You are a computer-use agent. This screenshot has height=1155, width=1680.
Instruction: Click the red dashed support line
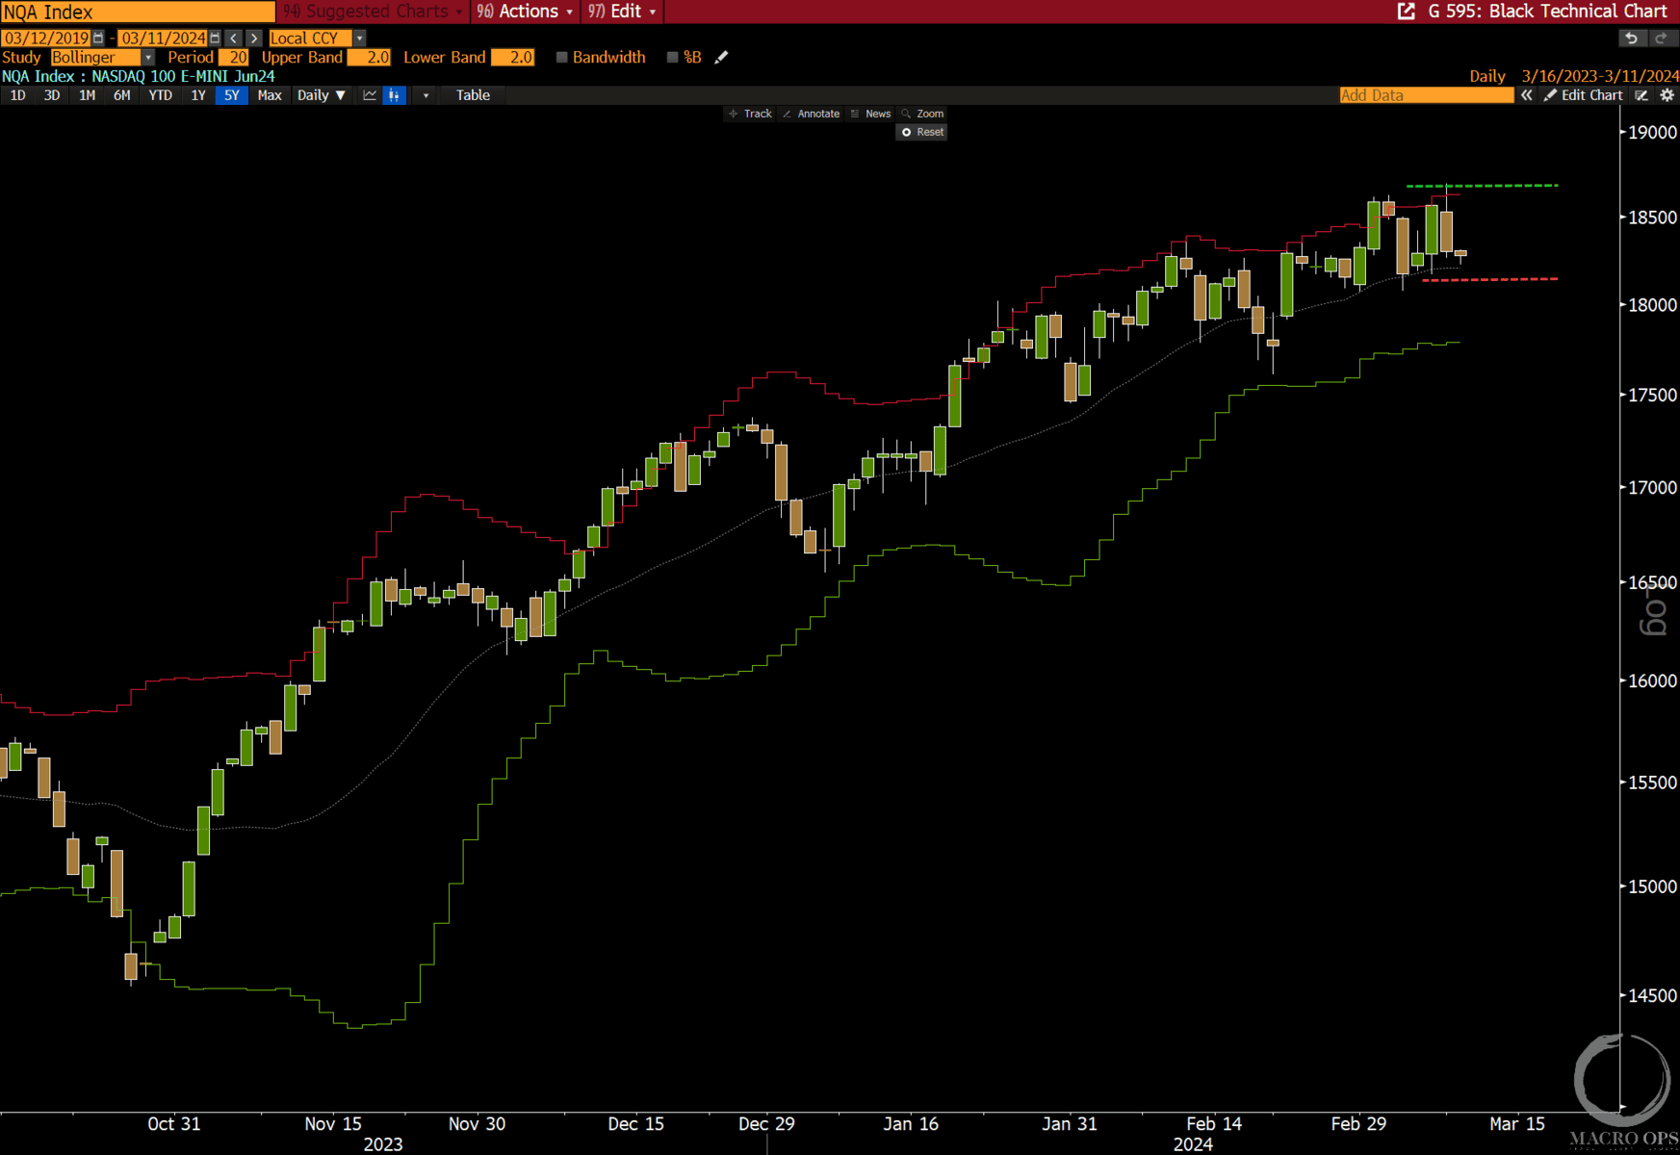(1490, 279)
